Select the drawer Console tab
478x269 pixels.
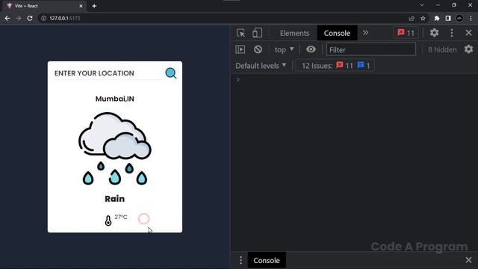click(x=267, y=260)
